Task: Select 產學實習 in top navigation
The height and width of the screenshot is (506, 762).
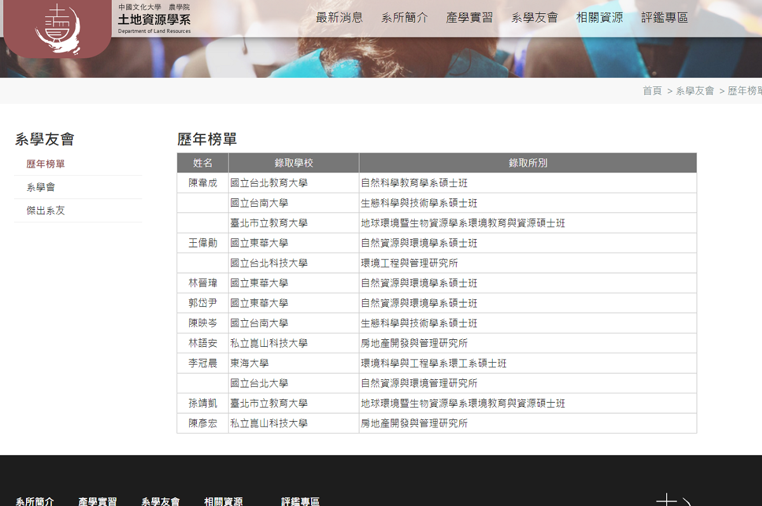Action: pos(469,18)
